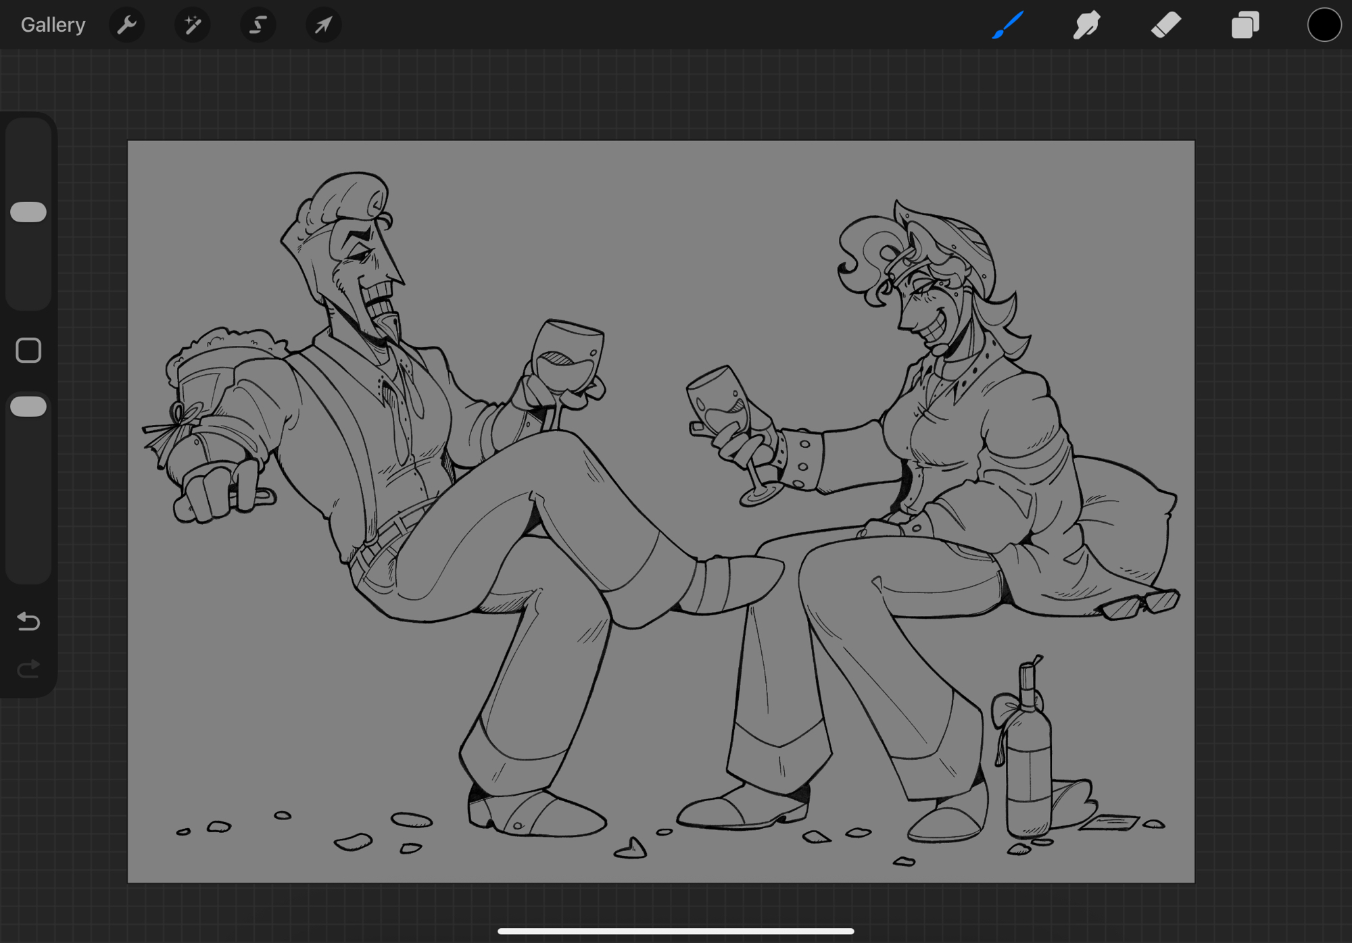Open the black color swatch picker

pyautogui.click(x=1323, y=25)
